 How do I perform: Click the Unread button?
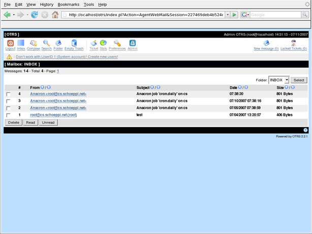[x=48, y=122]
